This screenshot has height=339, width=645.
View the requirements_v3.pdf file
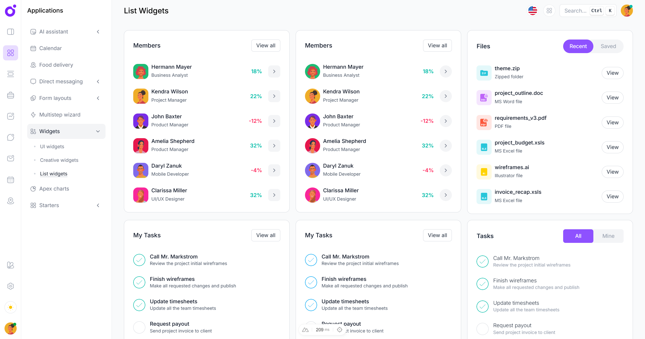[612, 123]
